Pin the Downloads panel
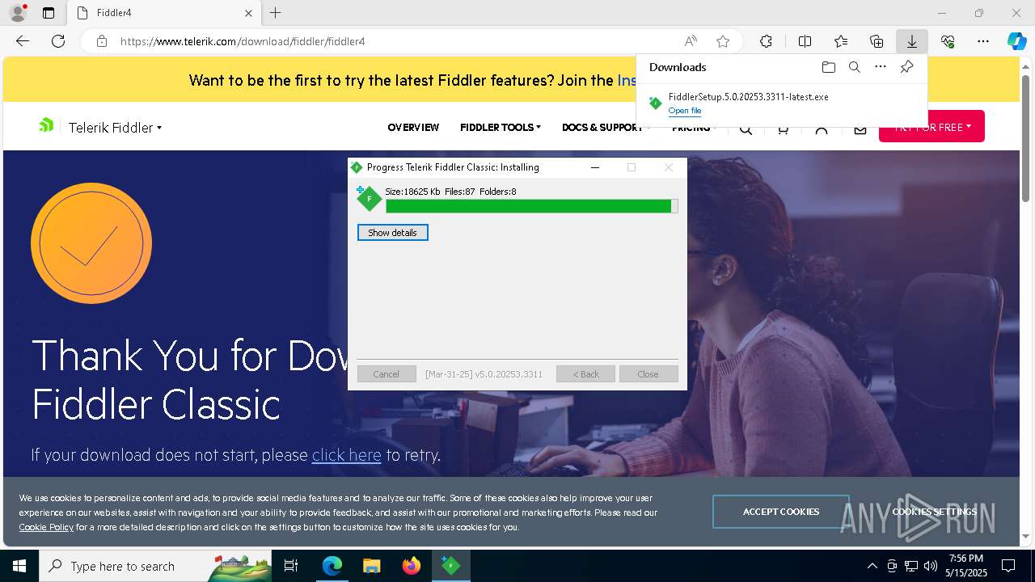The image size is (1035, 582). pyautogui.click(x=906, y=67)
